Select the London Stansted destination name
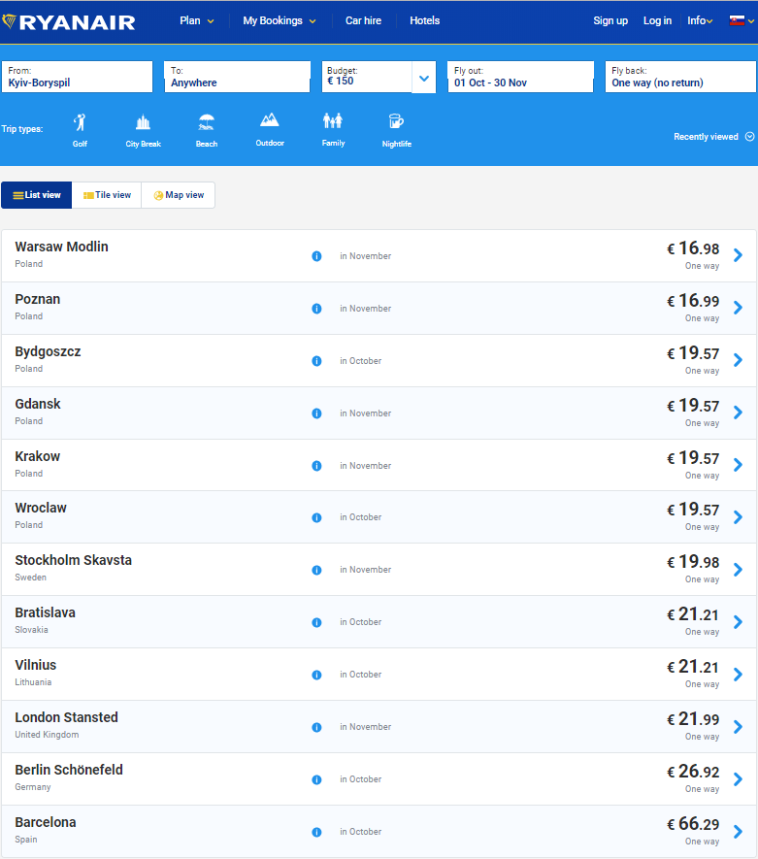Image resolution: width=758 pixels, height=859 pixels. tap(66, 717)
